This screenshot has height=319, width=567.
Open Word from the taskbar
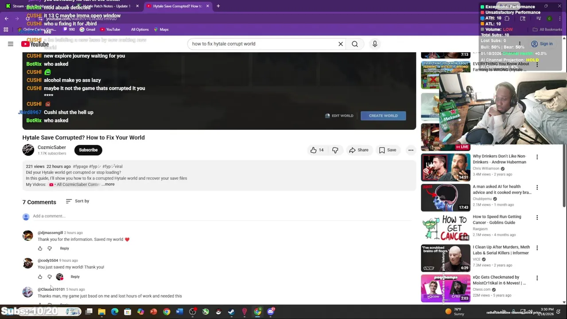click(179, 312)
